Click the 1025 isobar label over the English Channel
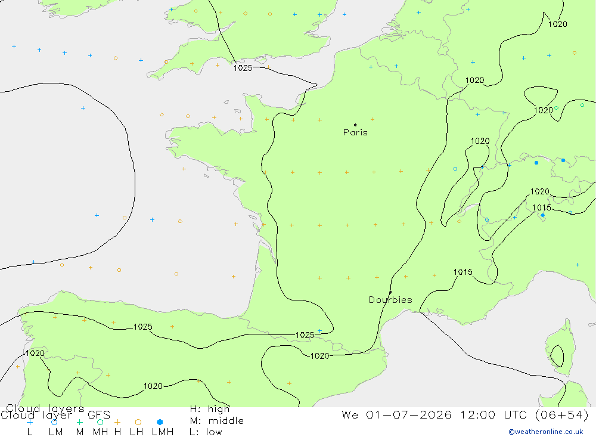 [243, 68]
